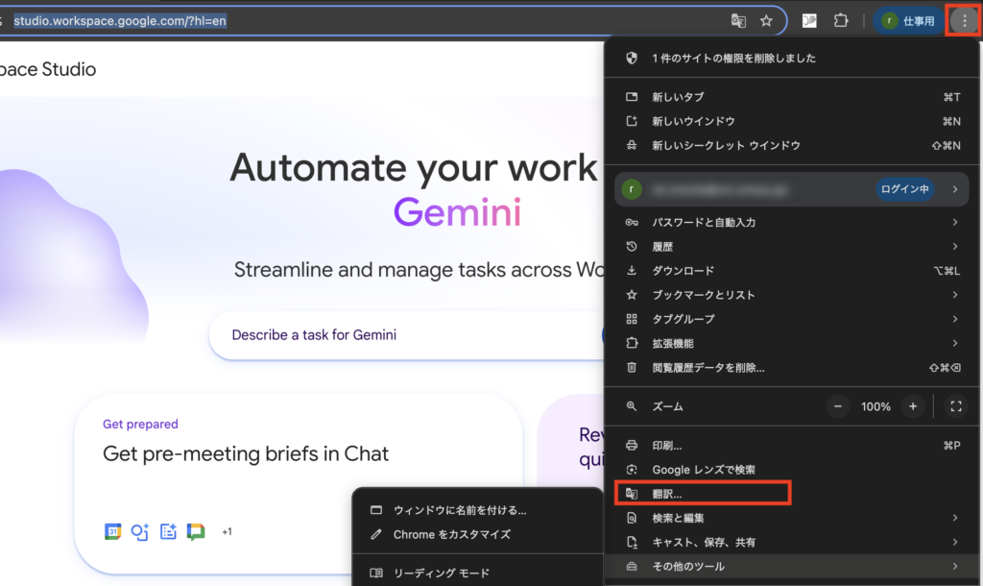The height and width of the screenshot is (586, 983).
Task: Expand the パスワードと自動入力 submenu
Action: [x=704, y=222]
